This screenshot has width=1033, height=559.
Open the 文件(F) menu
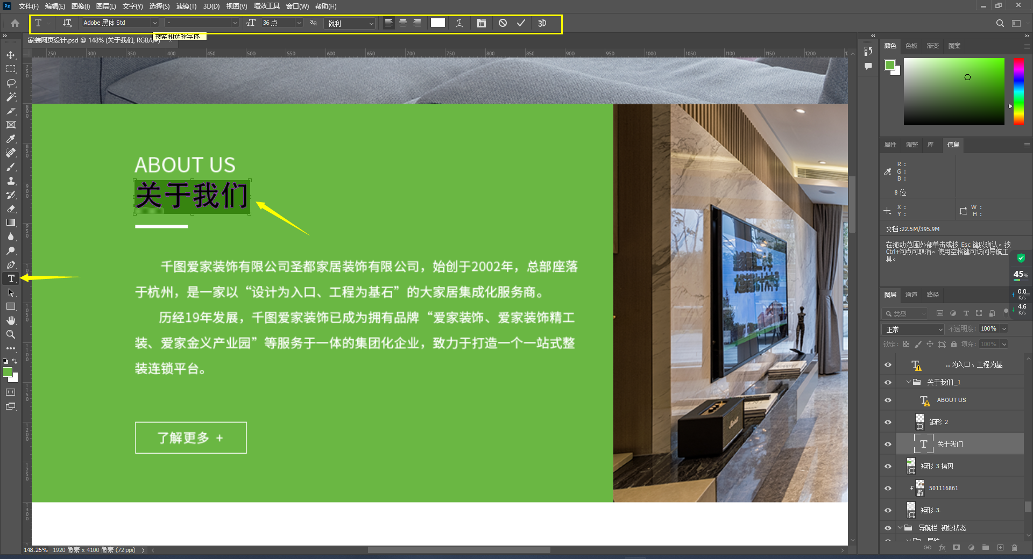(29, 6)
